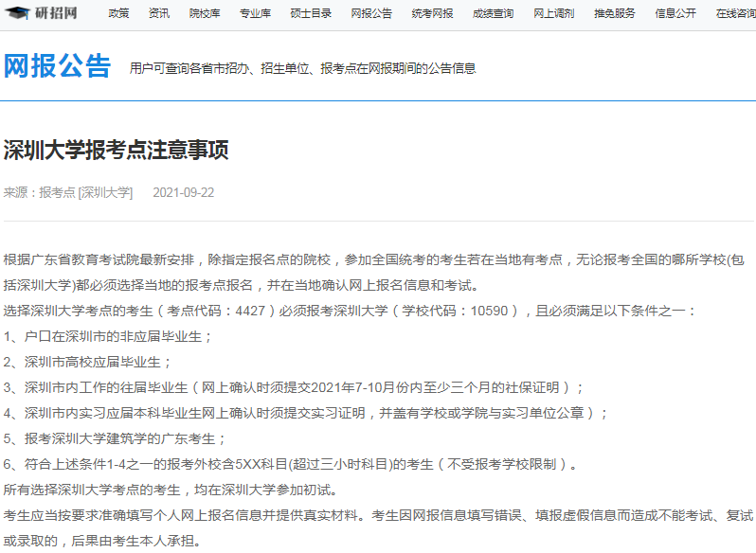Go to 网上调剂
Image resolution: width=756 pixels, height=553 pixels.
point(554,13)
